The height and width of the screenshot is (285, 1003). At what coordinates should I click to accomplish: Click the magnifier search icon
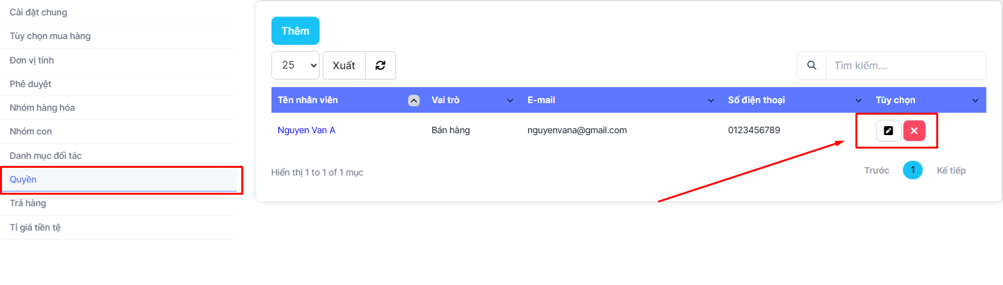[812, 65]
